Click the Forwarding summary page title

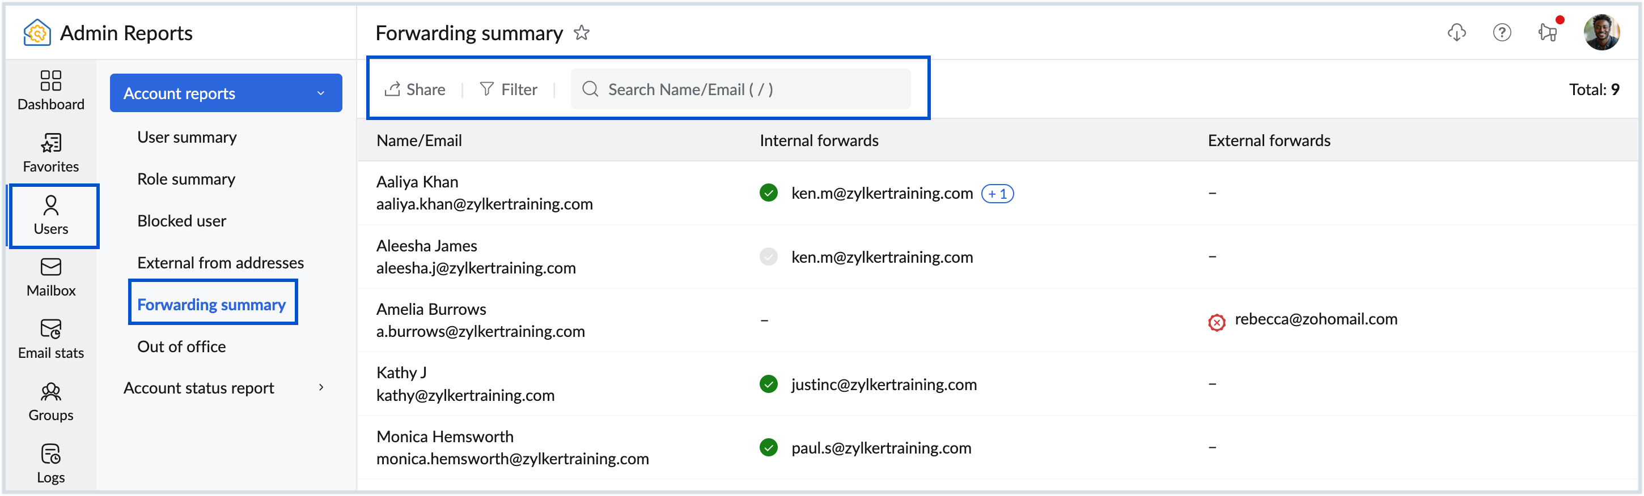(x=469, y=33)
